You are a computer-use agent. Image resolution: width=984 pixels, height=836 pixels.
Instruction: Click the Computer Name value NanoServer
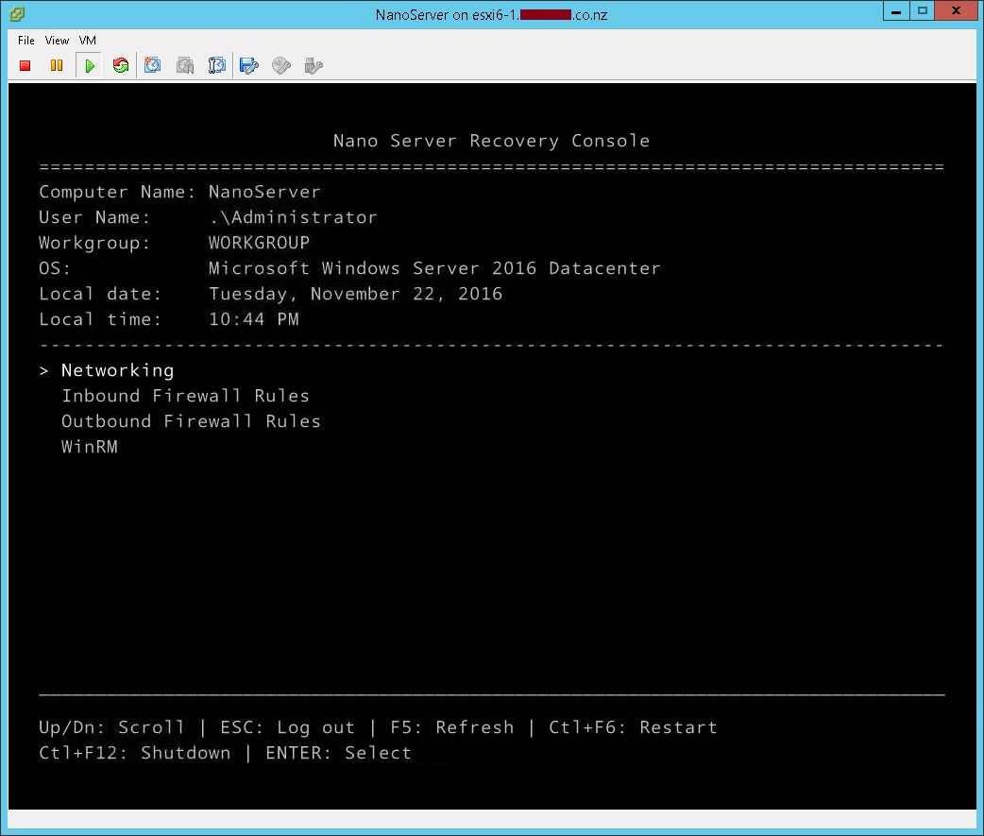point(264,192)
